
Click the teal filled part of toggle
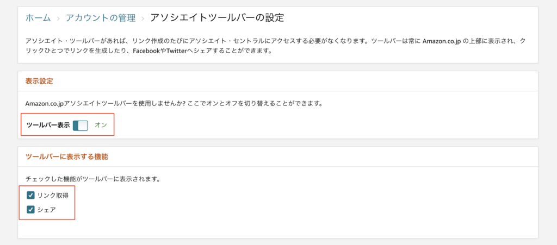click(75, 125)
